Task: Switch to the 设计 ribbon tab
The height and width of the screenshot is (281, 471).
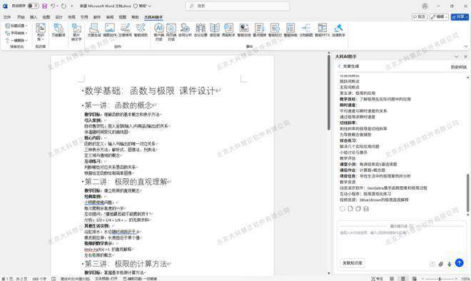Action: 59,17
